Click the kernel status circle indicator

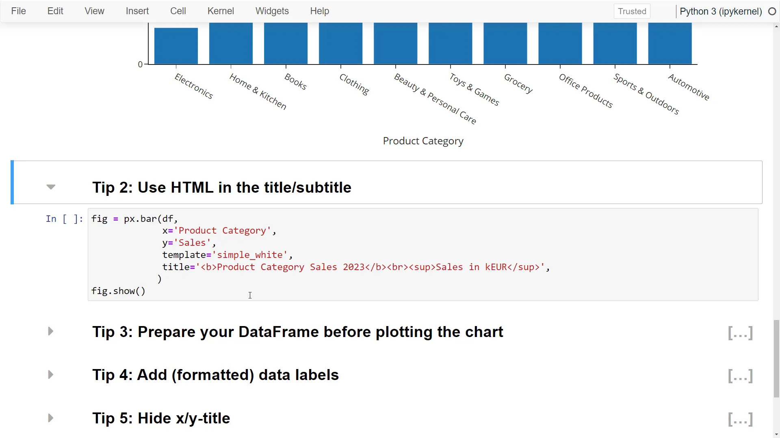click(772, 11)
